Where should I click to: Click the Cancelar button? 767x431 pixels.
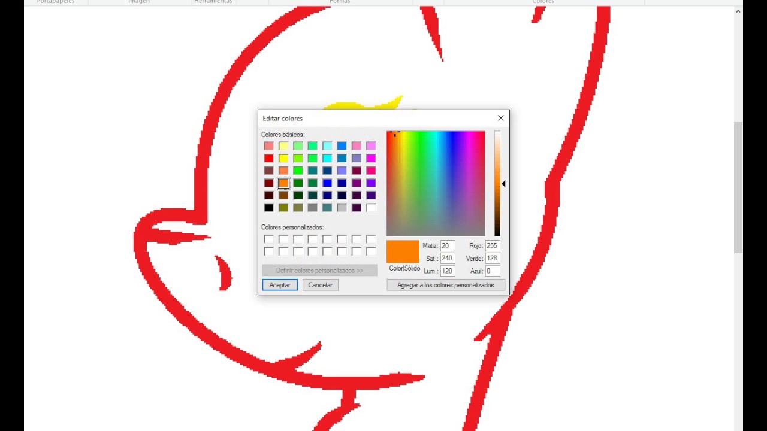320,285
